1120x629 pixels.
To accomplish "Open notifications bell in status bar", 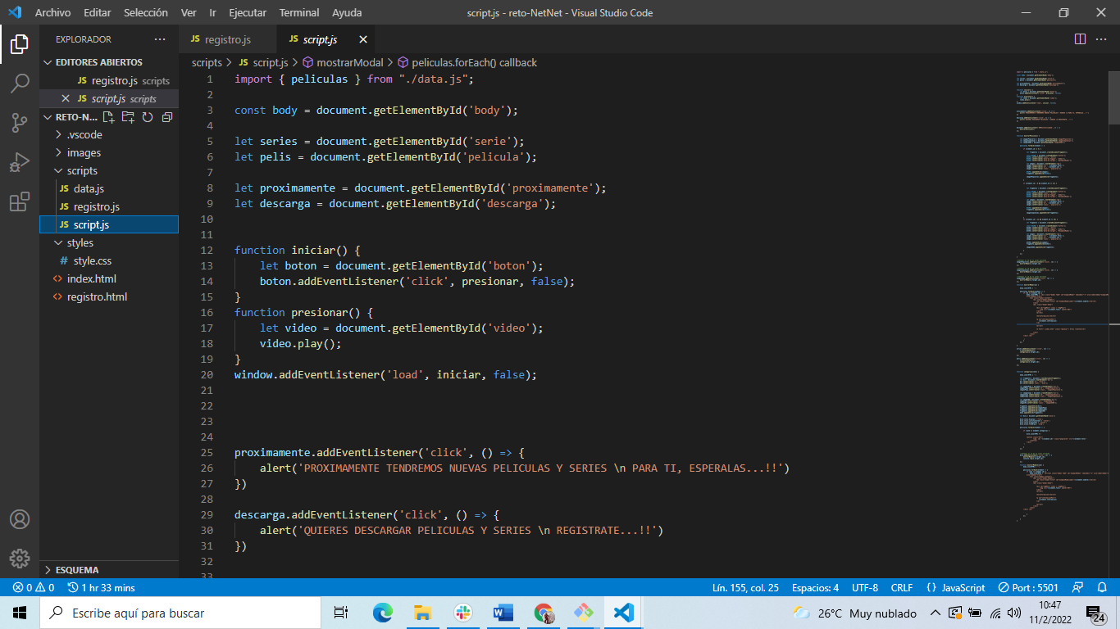I will click(x=1102, y=587).
